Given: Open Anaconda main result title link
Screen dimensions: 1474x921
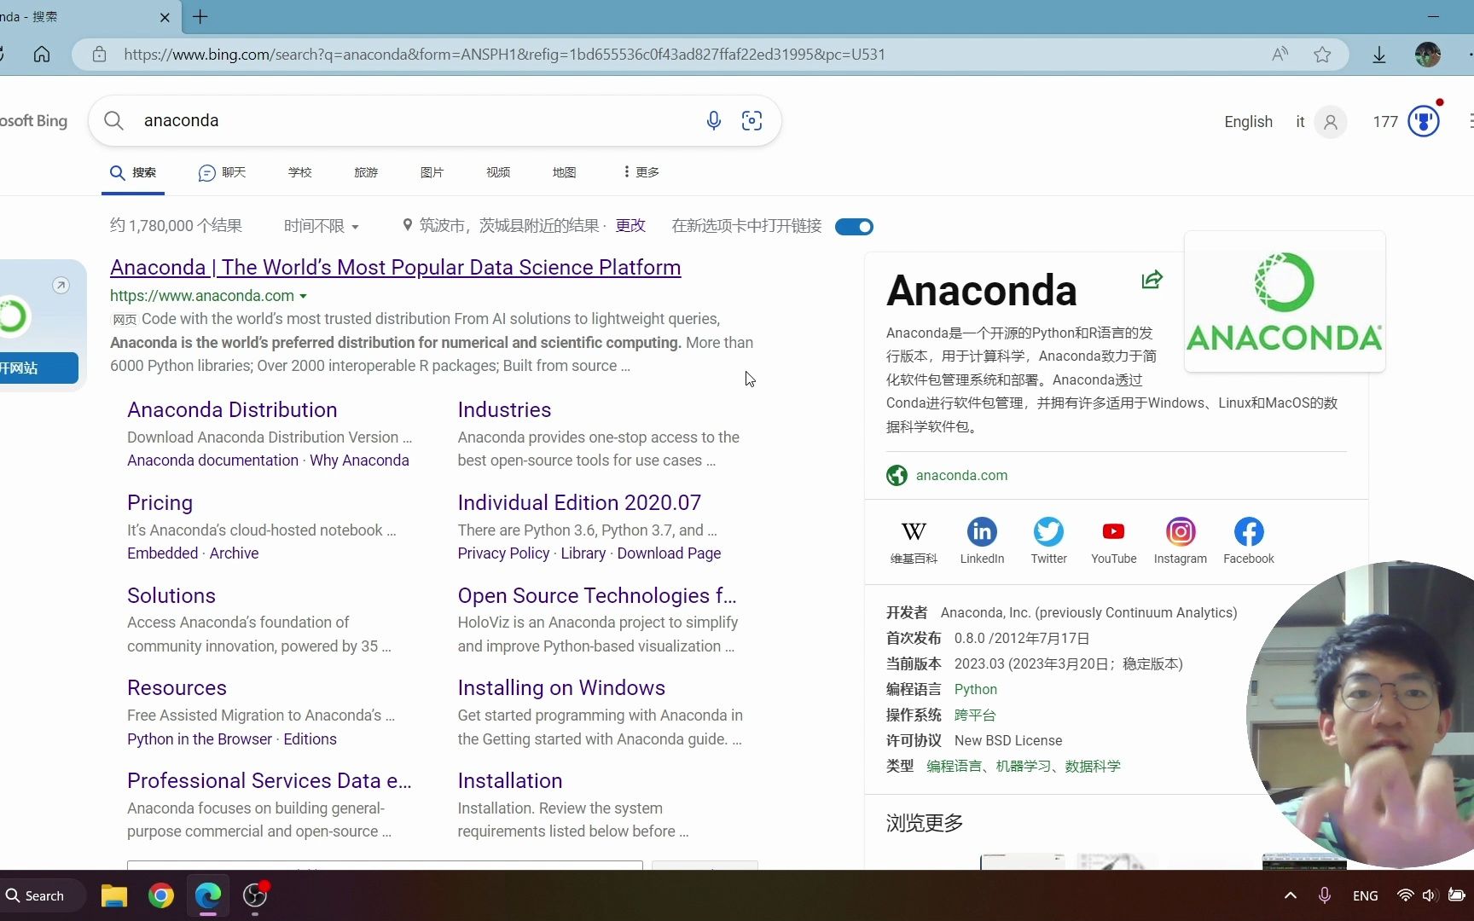Looking at the screenshot, I should click(395, 268).
